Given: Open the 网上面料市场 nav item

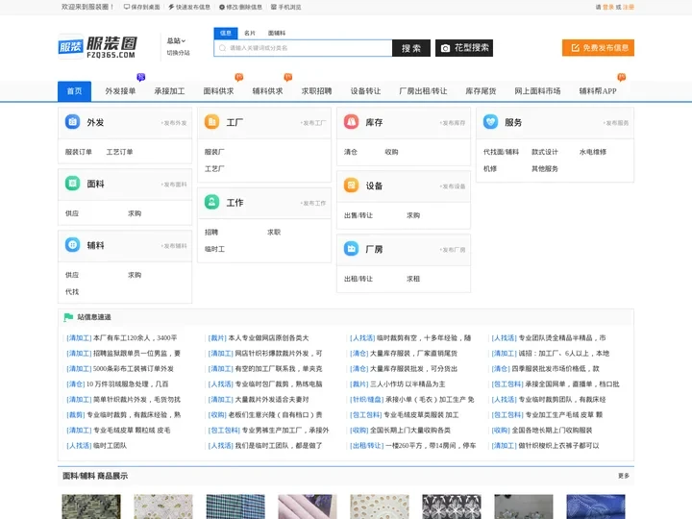Looking at the screenshot, I should click(x=537, y=91).
